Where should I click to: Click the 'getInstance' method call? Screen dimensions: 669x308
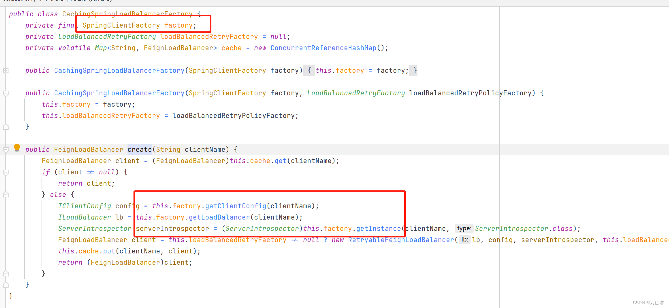click(378, 229)
